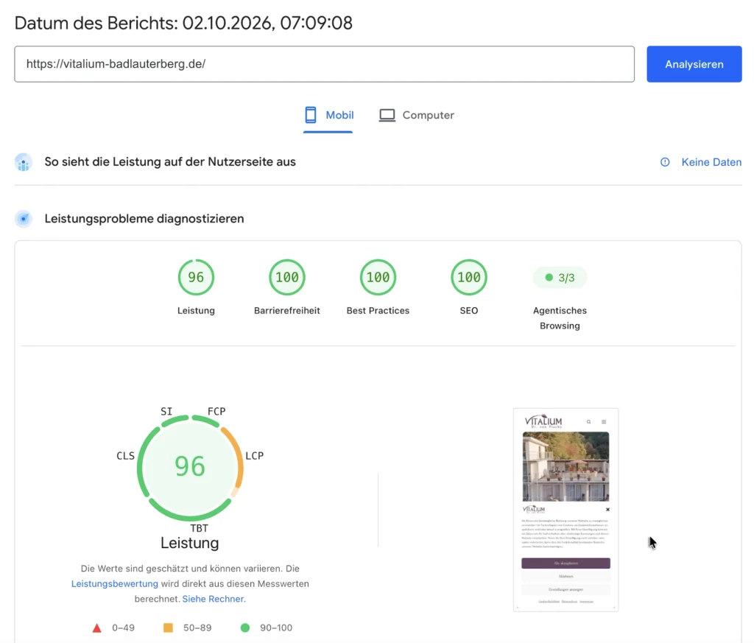Open the Leistungsbewertung link
This screenshot has height=643, width=754.
(x=114, y=583)
